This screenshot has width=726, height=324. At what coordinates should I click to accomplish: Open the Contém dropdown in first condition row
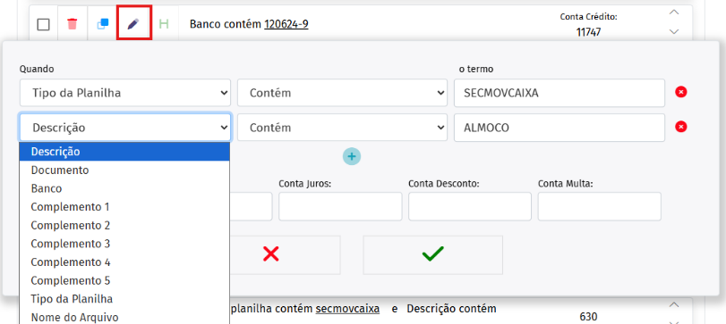point(343,93)
